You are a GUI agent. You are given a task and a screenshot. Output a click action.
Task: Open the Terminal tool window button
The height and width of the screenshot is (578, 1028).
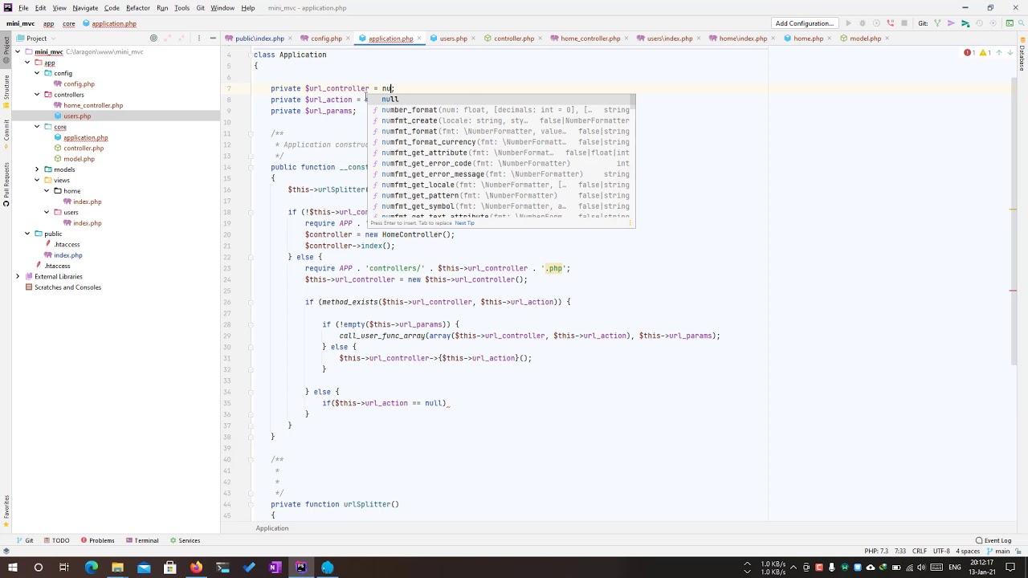click(141, 540)
